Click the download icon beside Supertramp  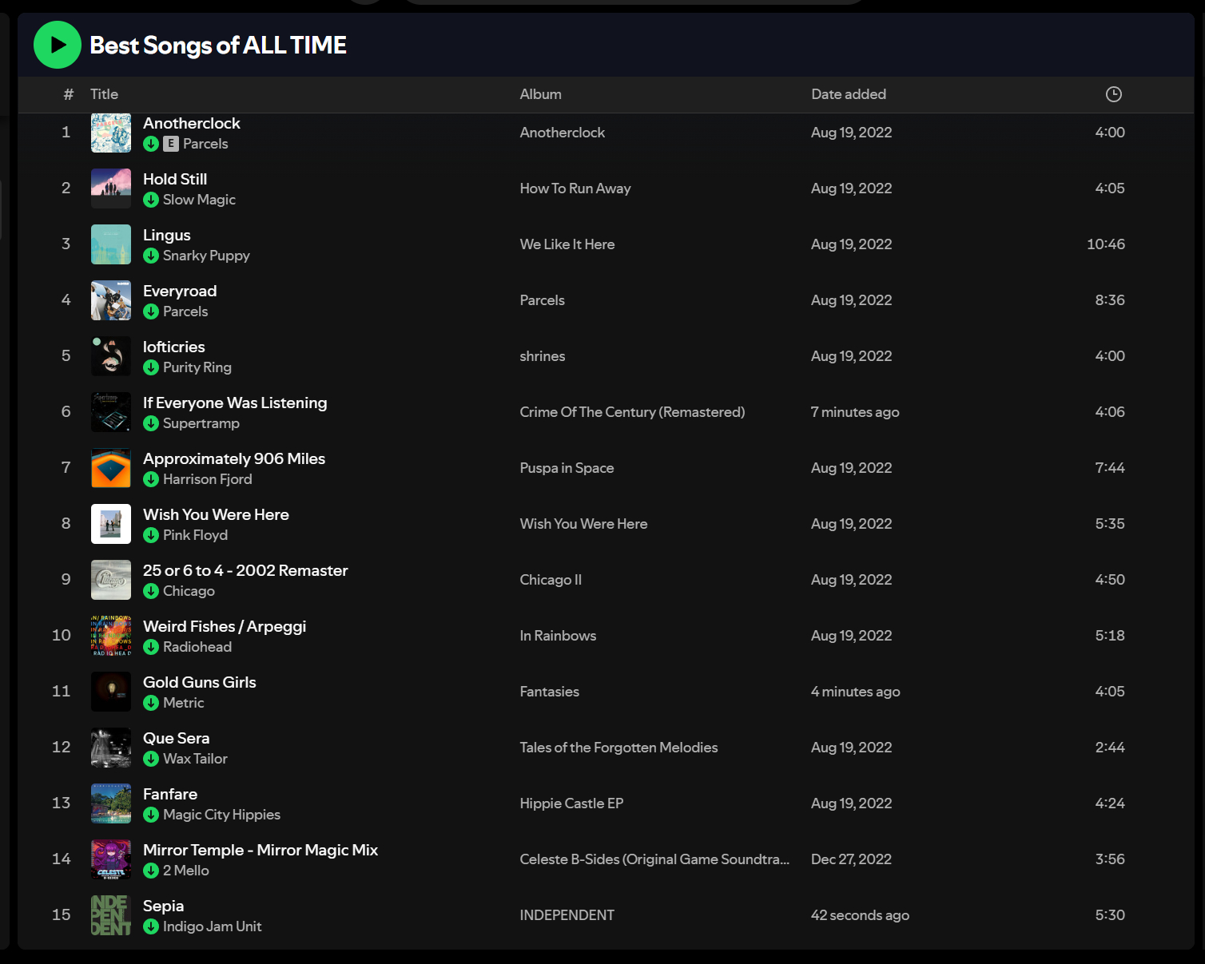tap(151, 423)
